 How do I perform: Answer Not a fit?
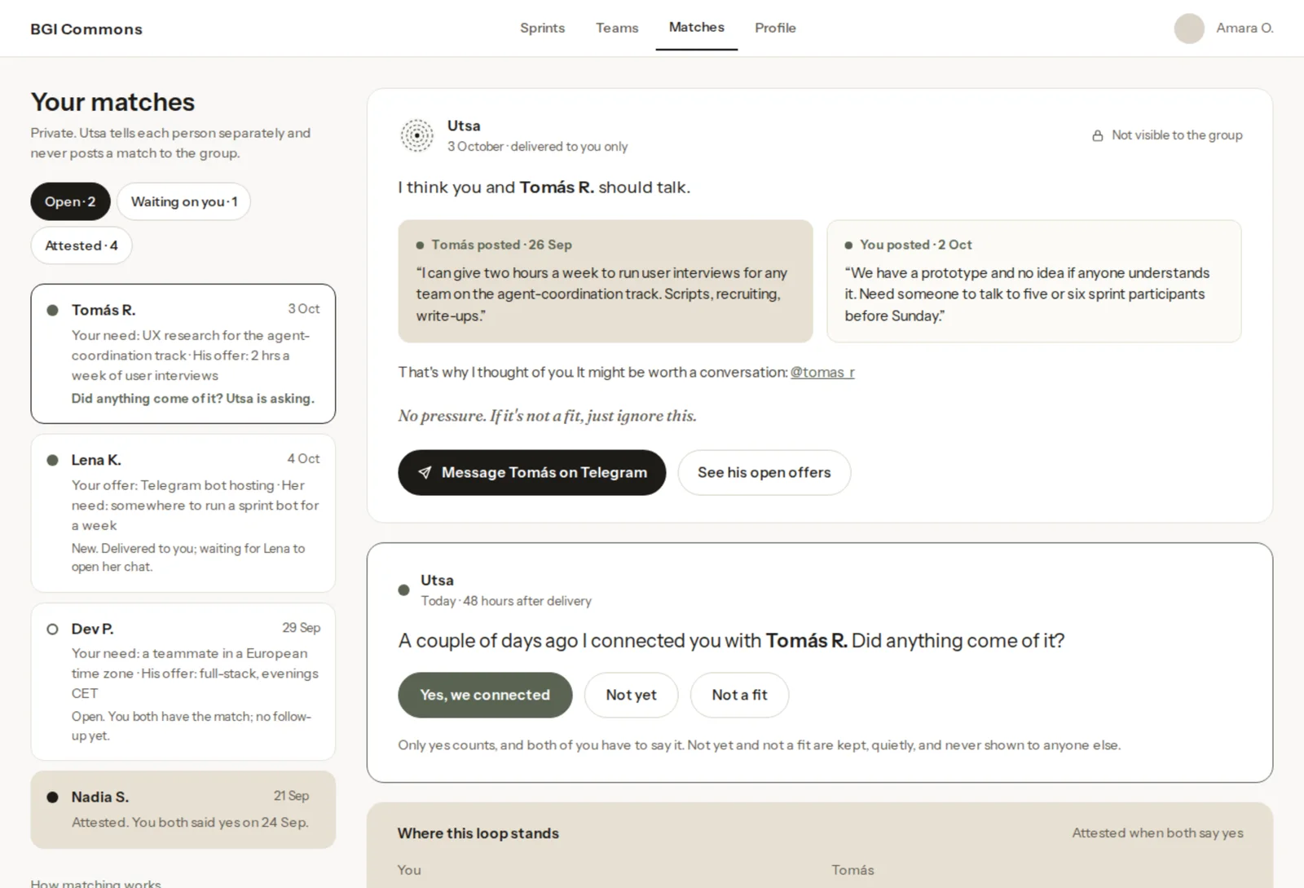[x=739, y=696]
